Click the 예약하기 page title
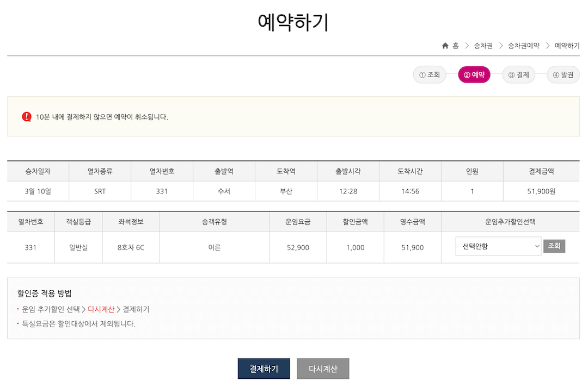This screenshot has height=387, width=588. point(293,22)
